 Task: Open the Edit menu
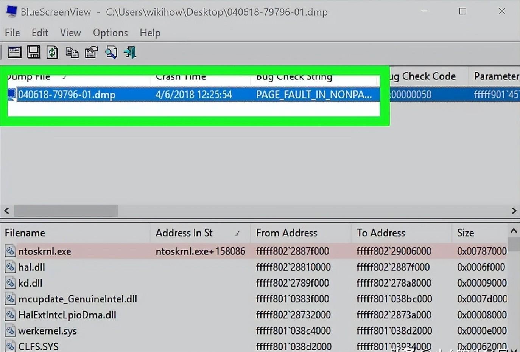40,33
